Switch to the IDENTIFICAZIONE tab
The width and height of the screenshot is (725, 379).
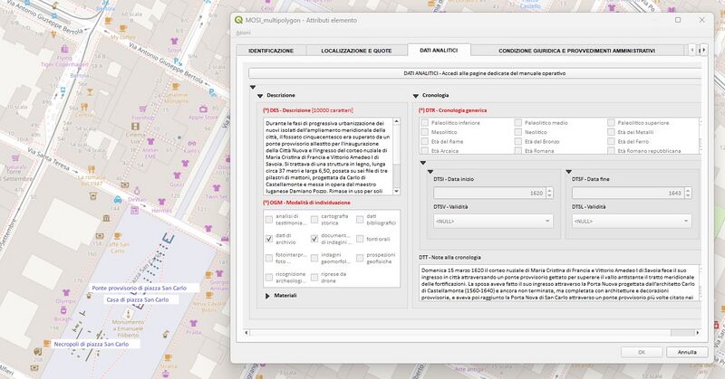[270, 51]
